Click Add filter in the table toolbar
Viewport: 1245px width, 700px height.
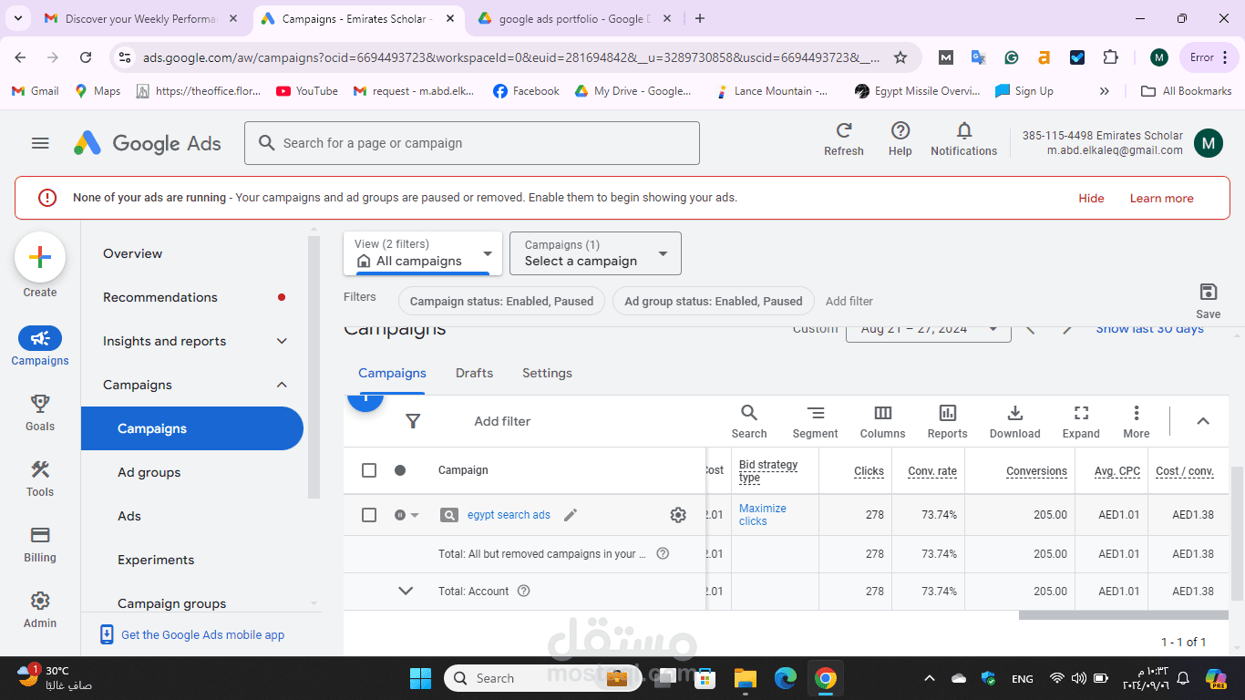coord(502,421)
